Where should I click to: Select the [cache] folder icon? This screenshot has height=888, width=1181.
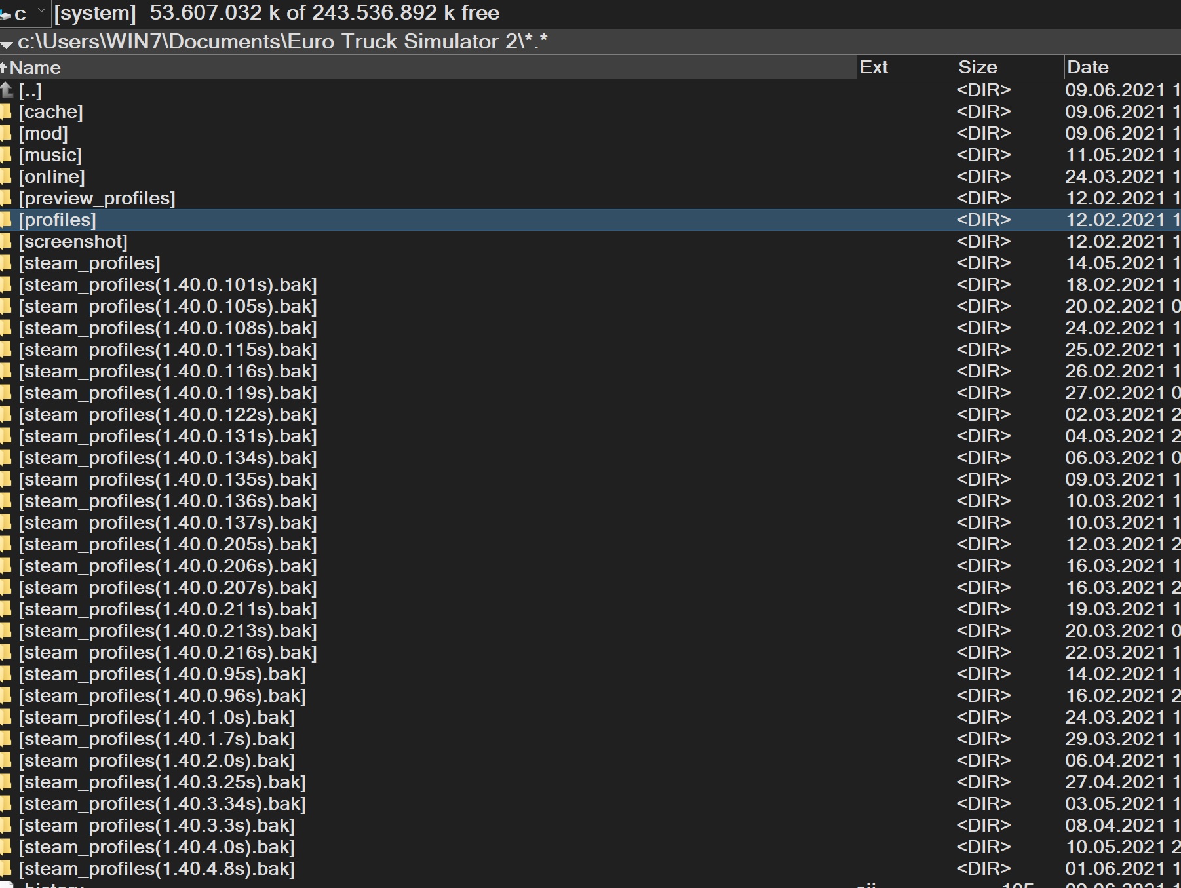pyautogui.click(x=6, y=112)
